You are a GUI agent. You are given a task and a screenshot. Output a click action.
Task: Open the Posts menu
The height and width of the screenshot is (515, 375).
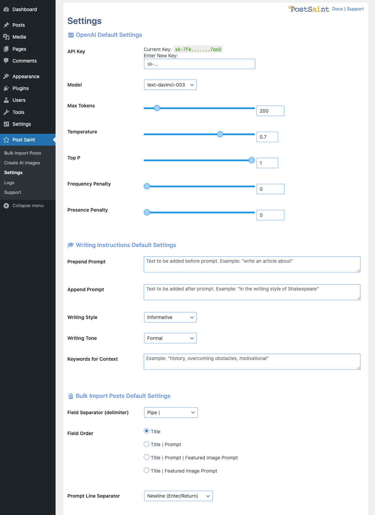click(x=28, y=25)
